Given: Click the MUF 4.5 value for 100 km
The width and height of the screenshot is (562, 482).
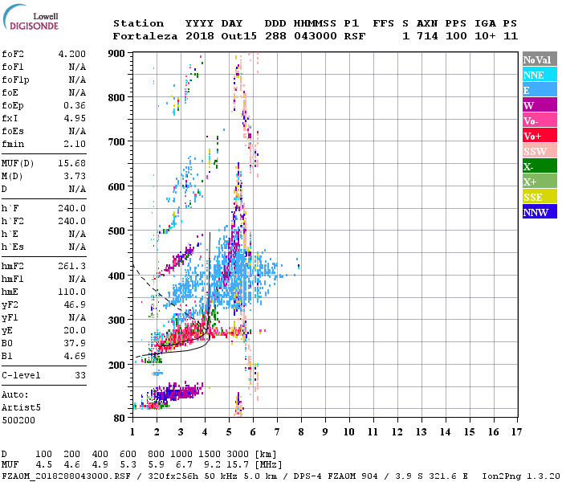Looking at the screenshot, I should (x=43, y=465).
